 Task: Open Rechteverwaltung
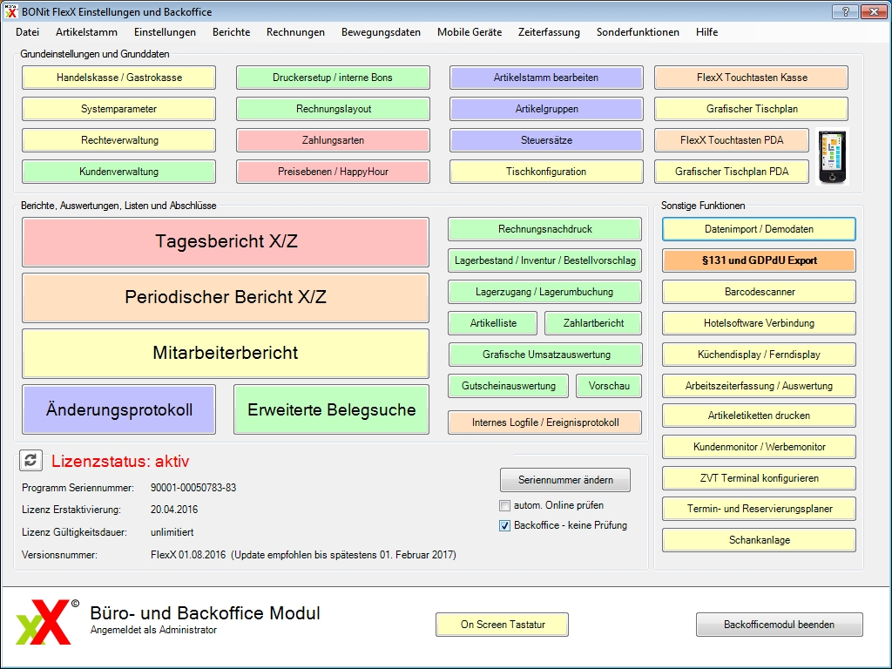[x=118, y=140]
